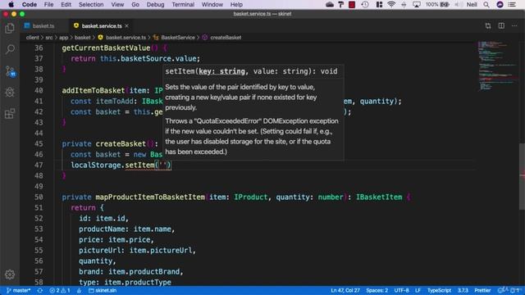This screenshot has height=295, width=525.
Task: Open macOS Spotlight search icon
Action: pos(486,4)
